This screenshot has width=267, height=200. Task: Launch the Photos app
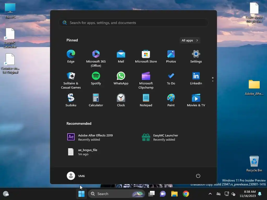pyautogui.click(x=171, y=57)
